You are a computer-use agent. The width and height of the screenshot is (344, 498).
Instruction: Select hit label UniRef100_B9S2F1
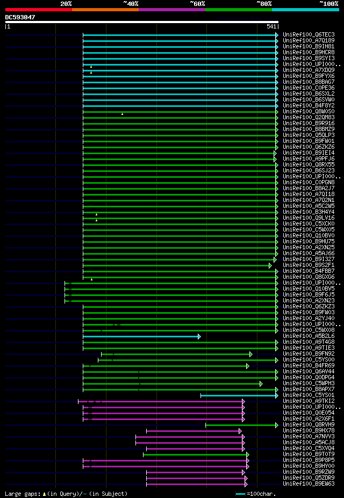(309, 265)
